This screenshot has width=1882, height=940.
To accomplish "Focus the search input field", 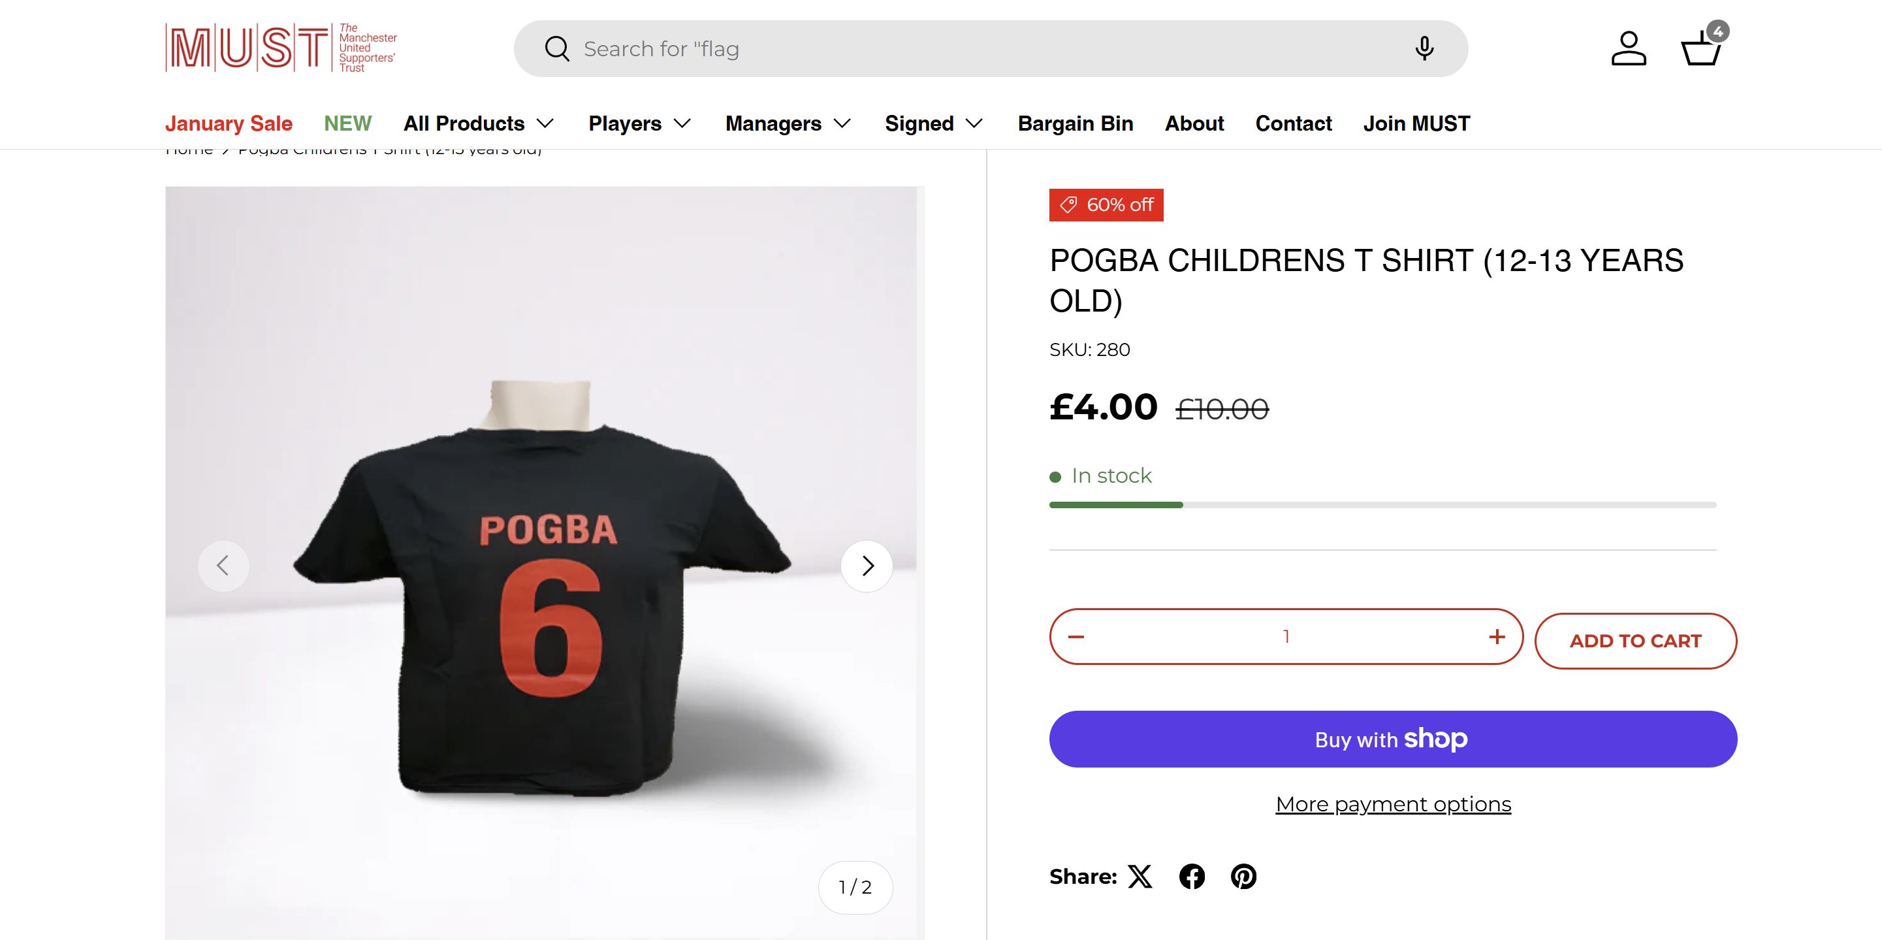I will 986,49.
